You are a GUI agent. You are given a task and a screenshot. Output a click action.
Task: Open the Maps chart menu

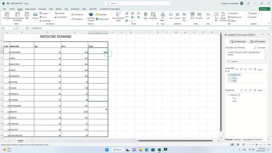145,16
